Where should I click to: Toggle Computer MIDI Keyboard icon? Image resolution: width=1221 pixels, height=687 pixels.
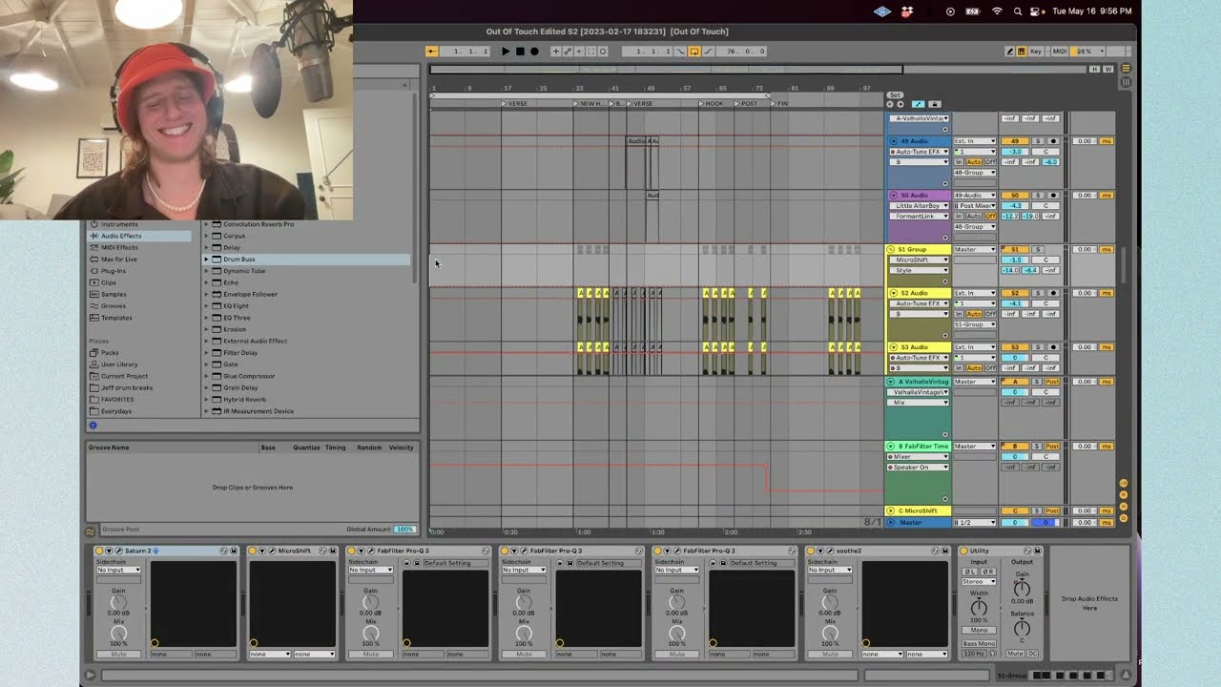[1022, 52]
